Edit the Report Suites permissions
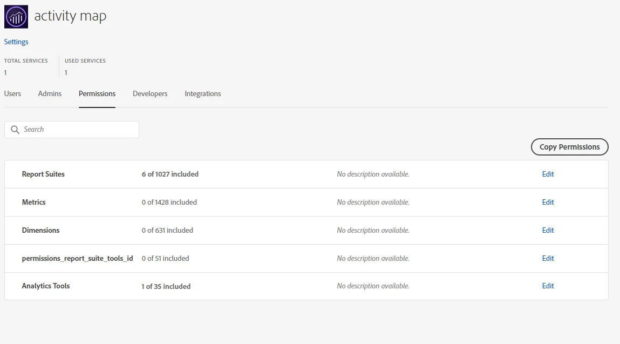Screen dimensions: 620x344 click(548, 174)
